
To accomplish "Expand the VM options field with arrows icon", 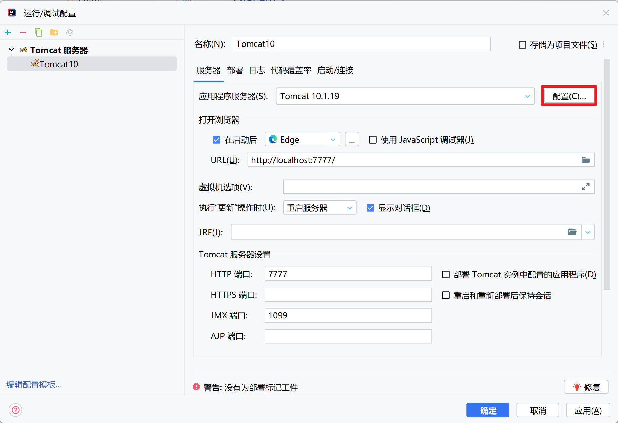I will pyautogui.click(x=585, y=187).
